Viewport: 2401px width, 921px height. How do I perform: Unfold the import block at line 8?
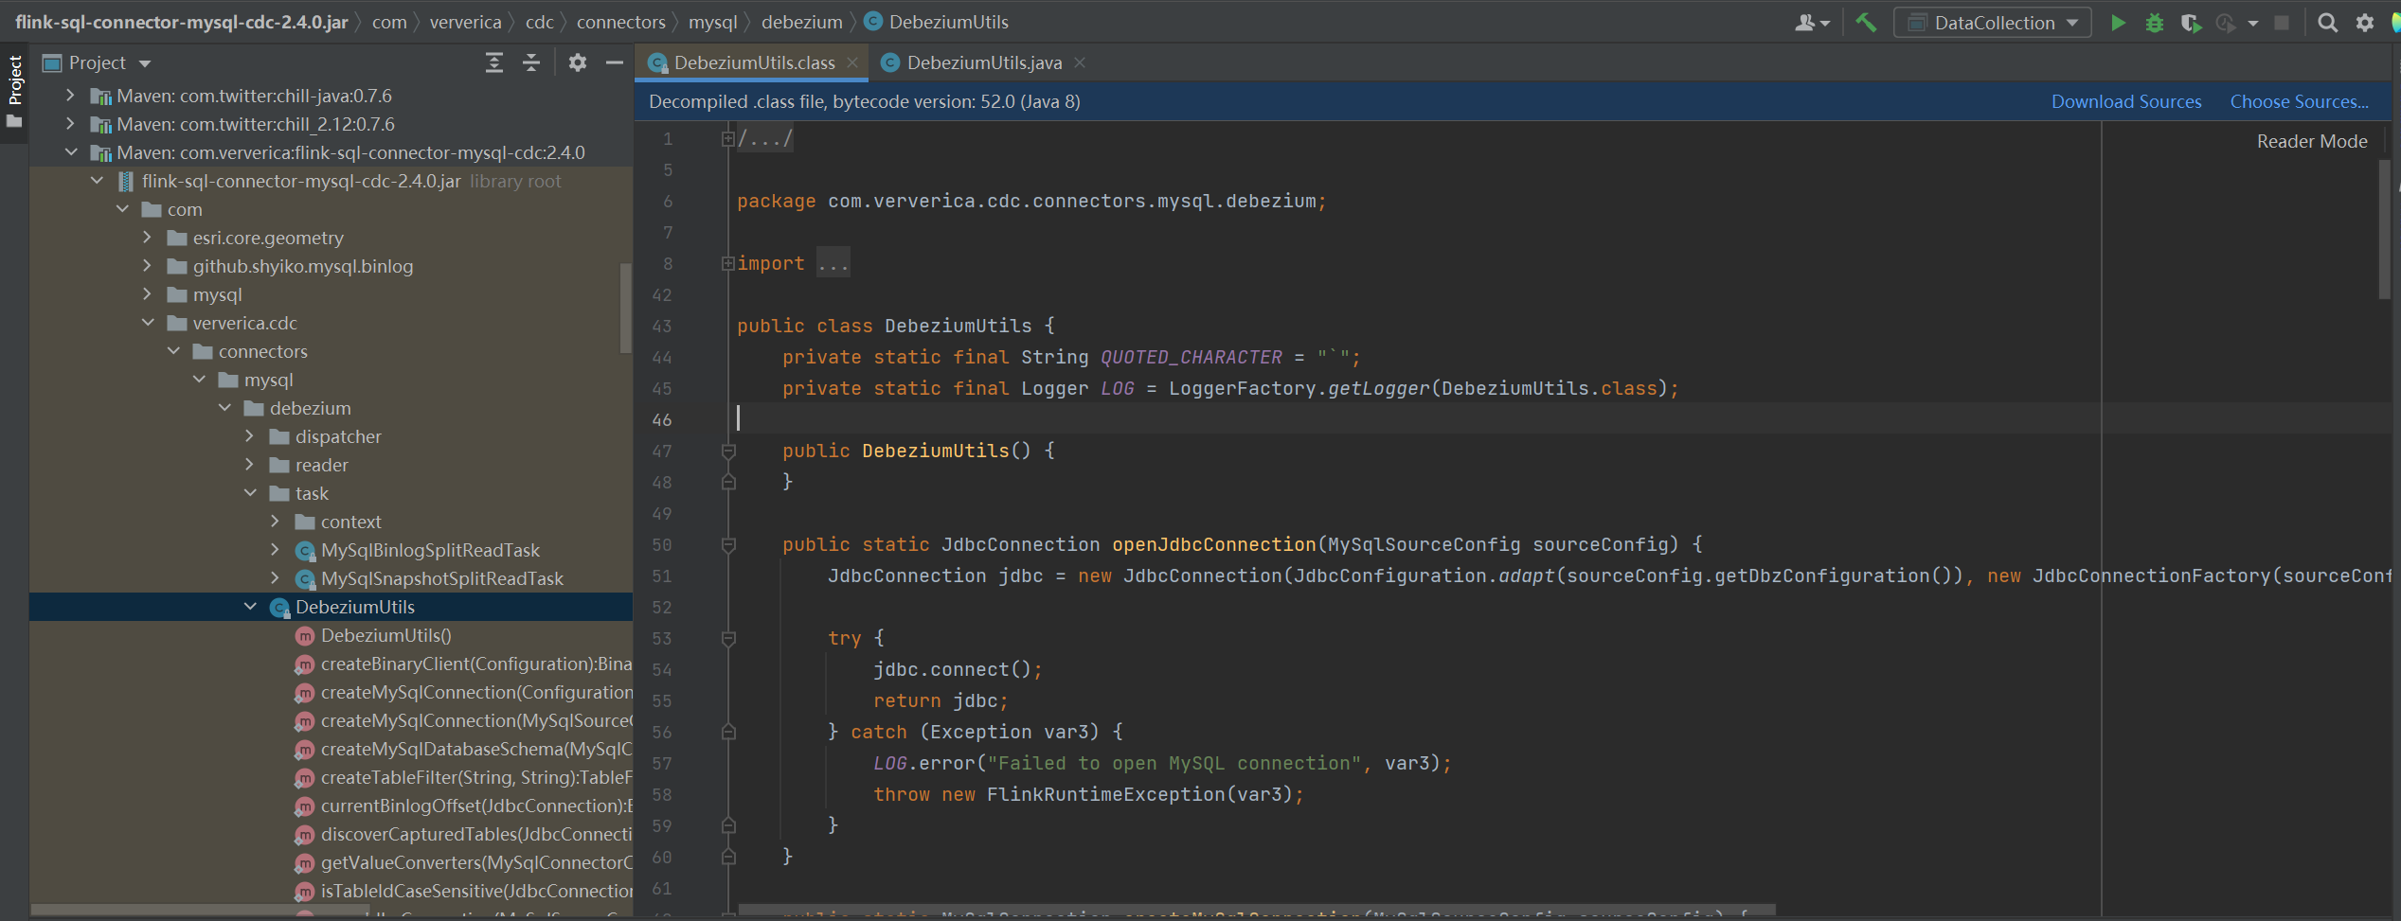click(727, 263)
